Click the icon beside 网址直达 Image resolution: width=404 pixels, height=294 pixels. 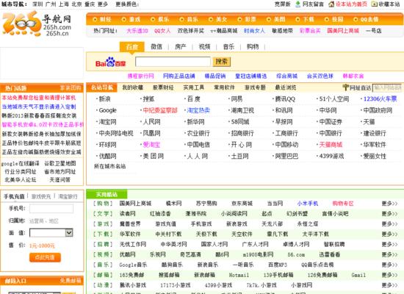click(346, 87)
